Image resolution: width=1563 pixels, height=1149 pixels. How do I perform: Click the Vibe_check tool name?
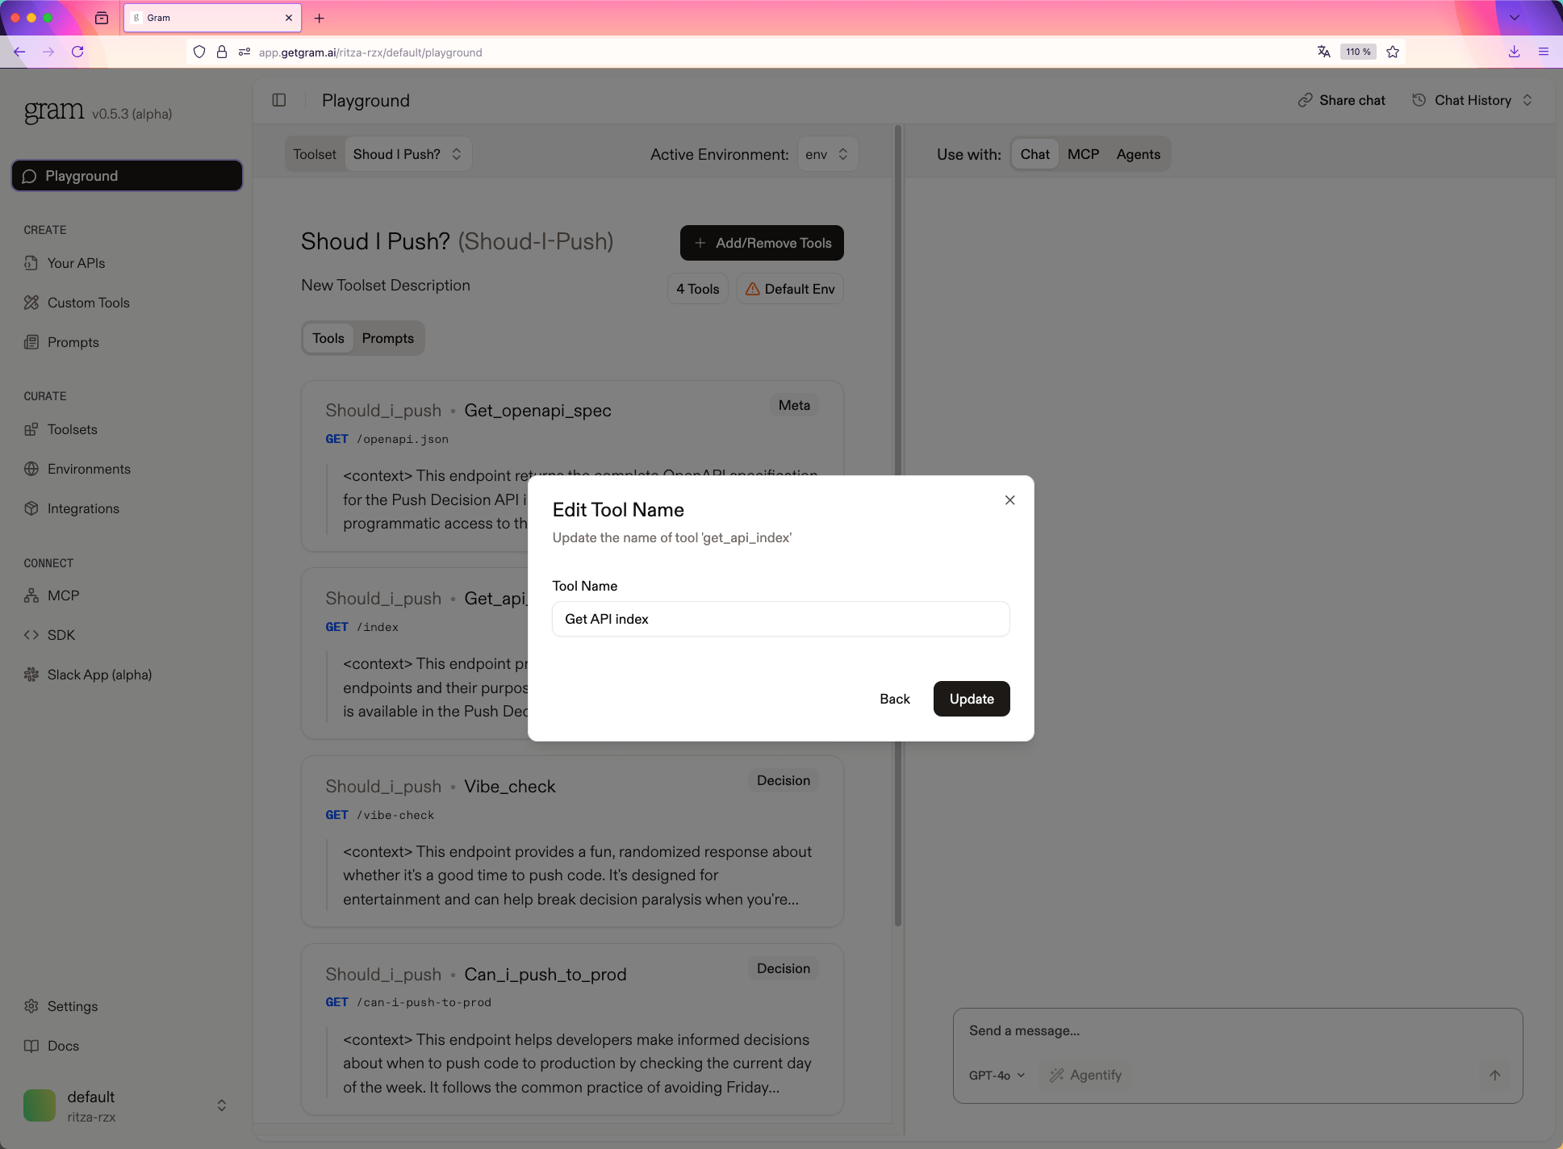(510, 787)
